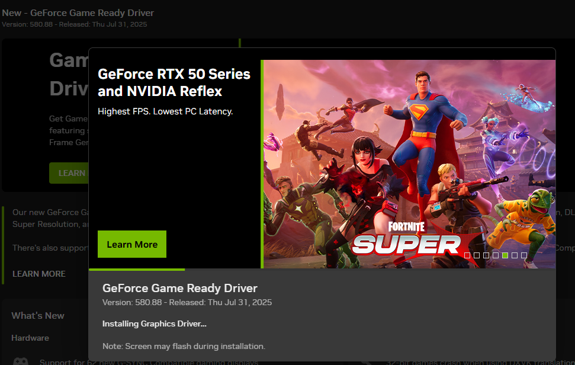Select the last carousel indicator square

(x=524, y=255)
